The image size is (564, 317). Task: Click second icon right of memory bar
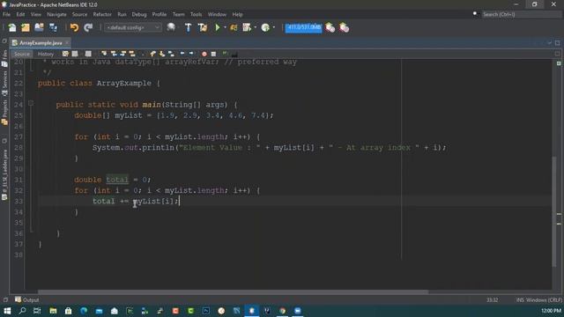click(x=345, y=27)
